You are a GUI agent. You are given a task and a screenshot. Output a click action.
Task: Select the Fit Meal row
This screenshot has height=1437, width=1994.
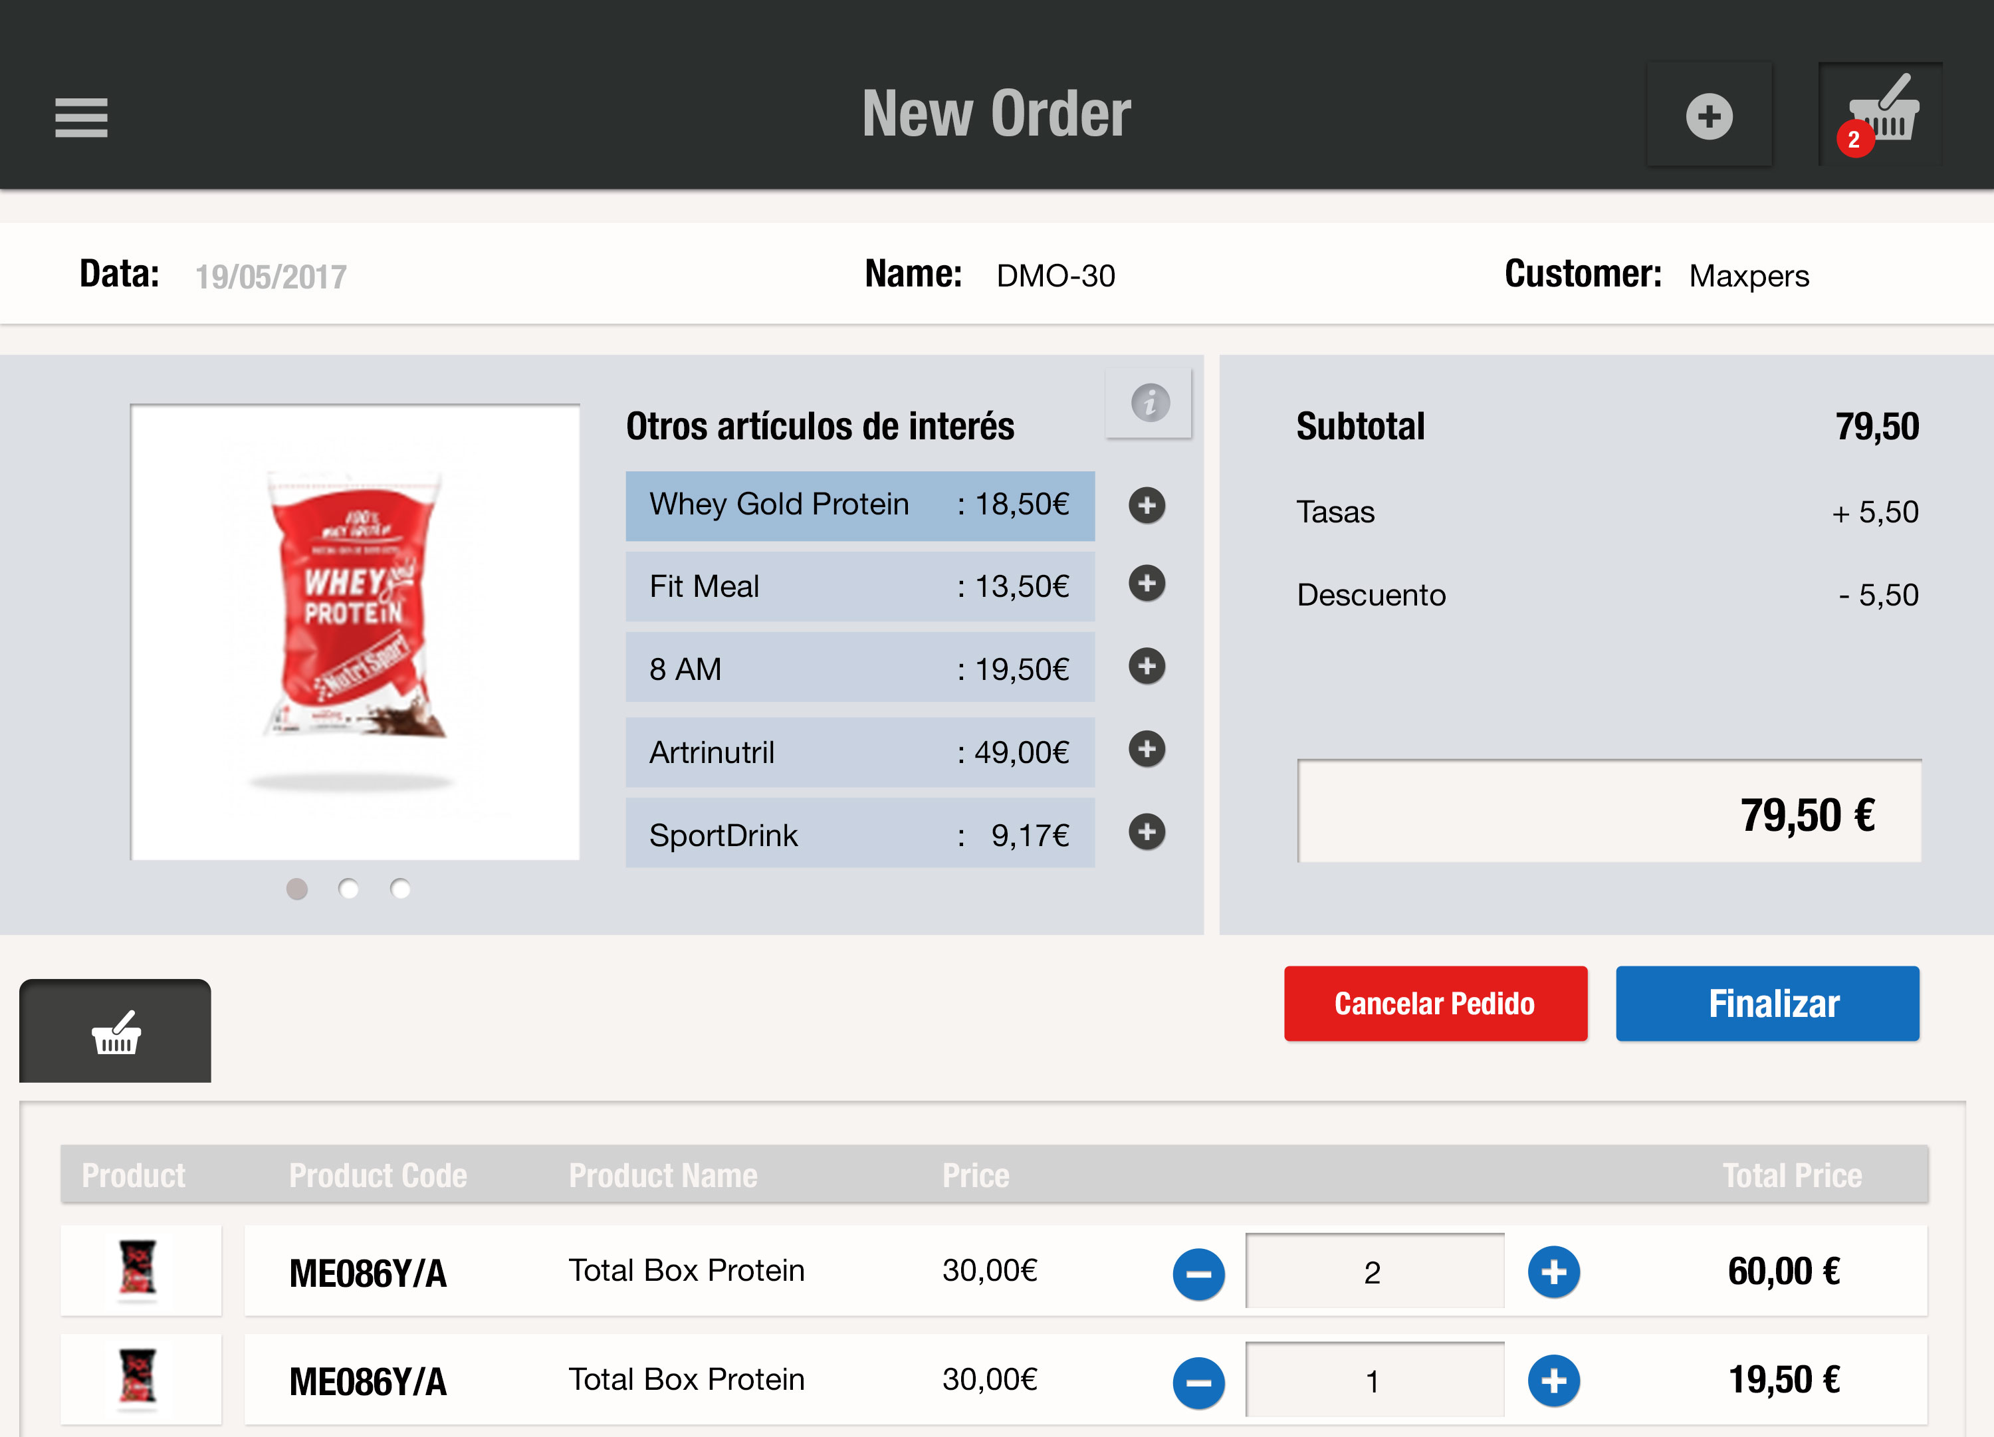860,587
